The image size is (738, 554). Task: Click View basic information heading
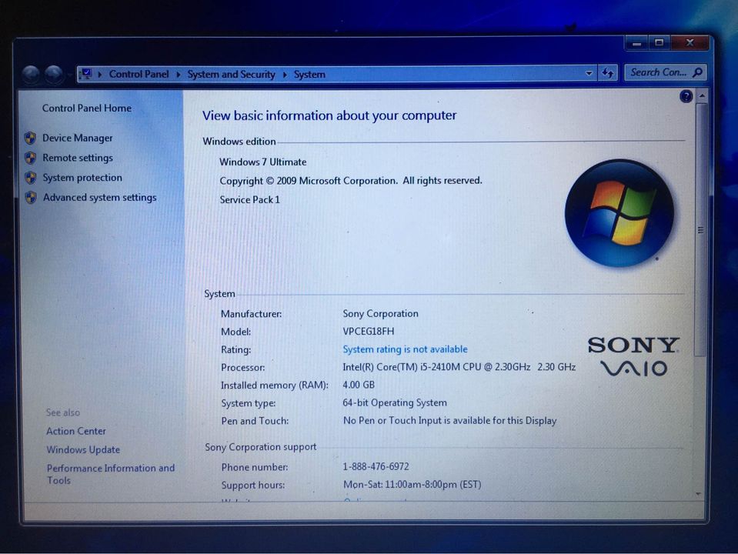click(329, 115)
